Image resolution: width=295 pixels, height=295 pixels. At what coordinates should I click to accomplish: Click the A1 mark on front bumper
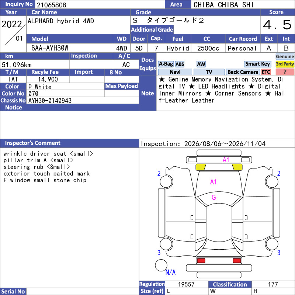click(x=226, y=160)
